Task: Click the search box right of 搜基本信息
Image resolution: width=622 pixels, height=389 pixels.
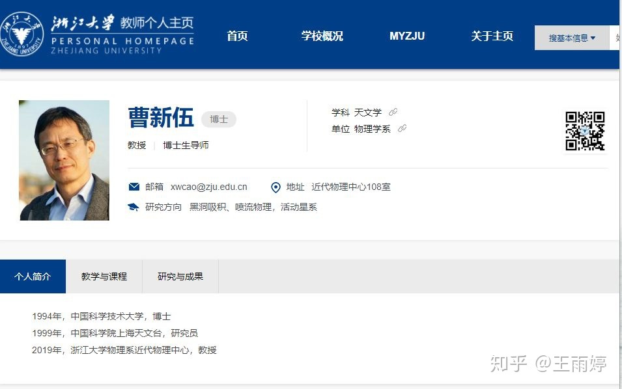Action: 615,38
